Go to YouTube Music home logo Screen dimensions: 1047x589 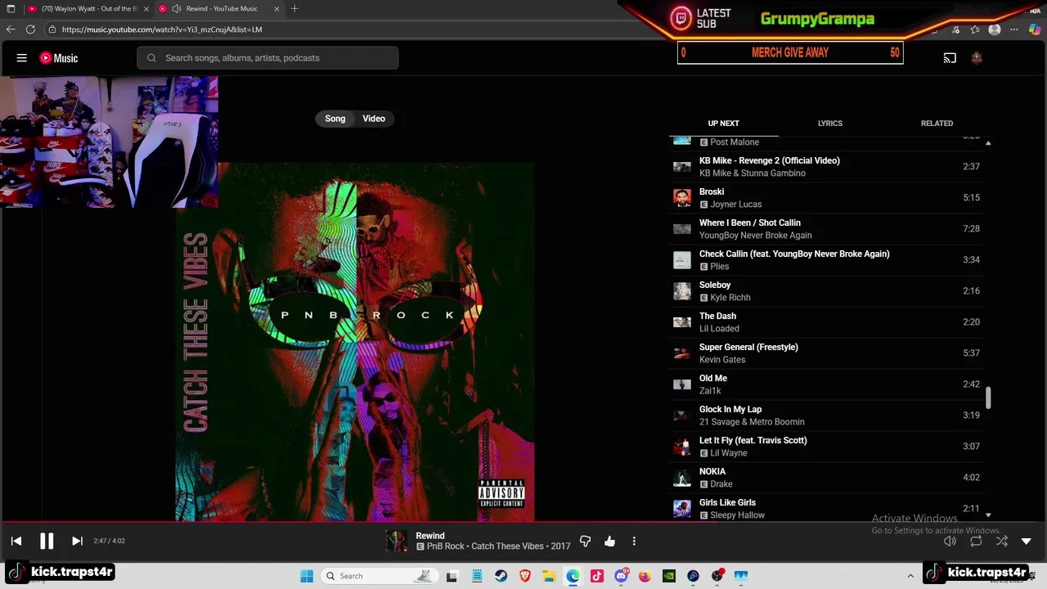coord(59,58)
